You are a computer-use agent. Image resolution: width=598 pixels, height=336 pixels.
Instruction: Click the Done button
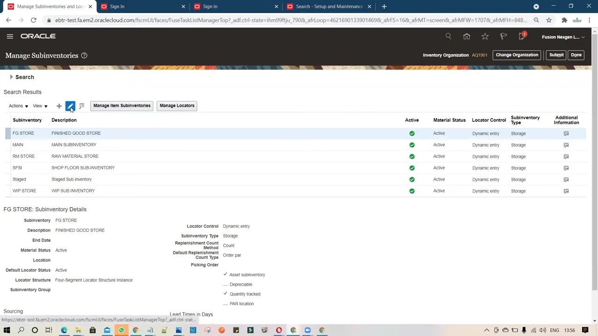pyautogui.click(x=576, y=55)
